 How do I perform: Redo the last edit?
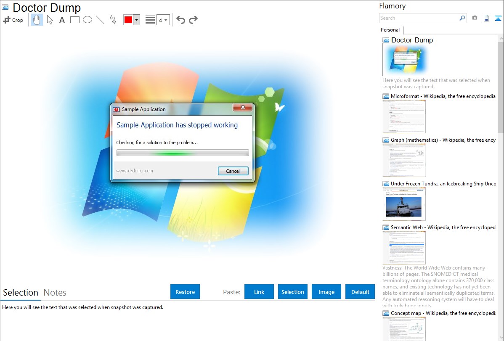tap(193, 20)
